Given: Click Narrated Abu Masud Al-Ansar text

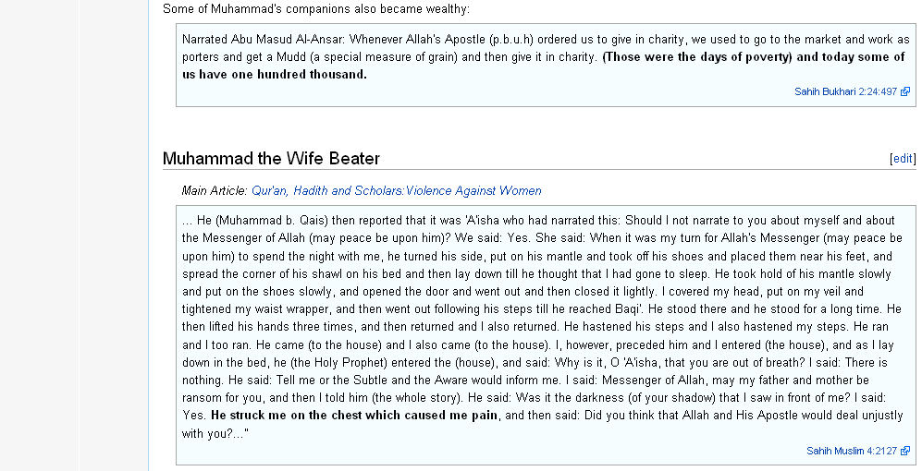Looking at the screenshot, I should coord(264,40).
